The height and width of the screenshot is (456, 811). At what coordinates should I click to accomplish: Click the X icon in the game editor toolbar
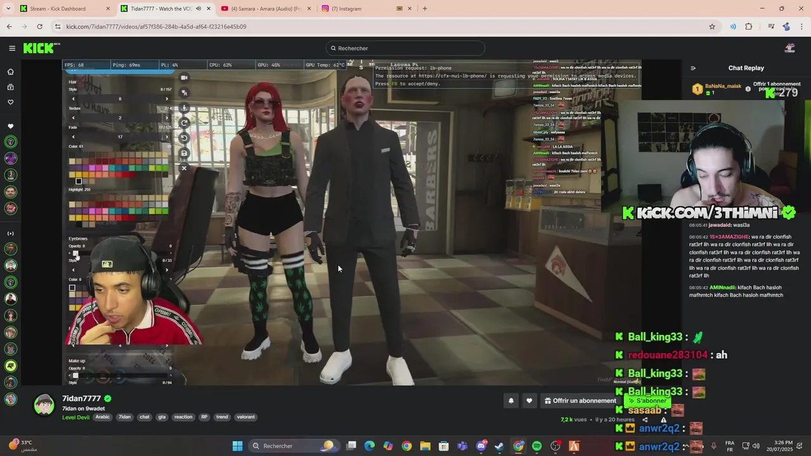(184, 168)
